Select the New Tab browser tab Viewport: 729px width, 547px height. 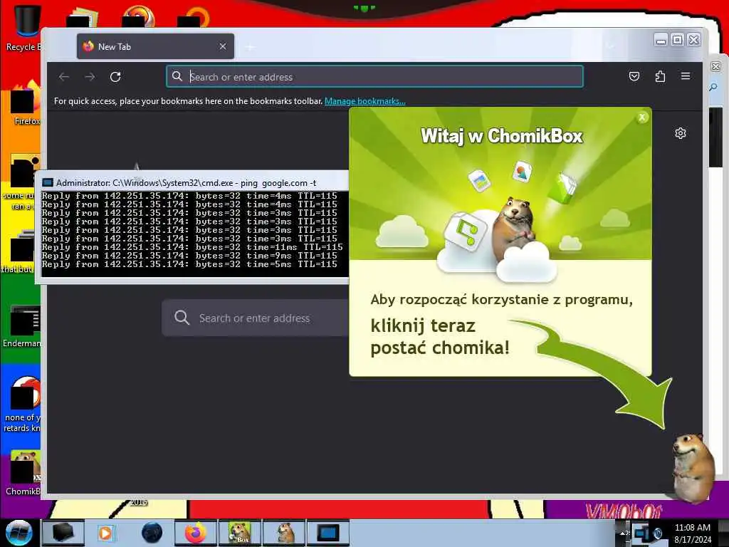pyautogui.click(x=155, y=46)
